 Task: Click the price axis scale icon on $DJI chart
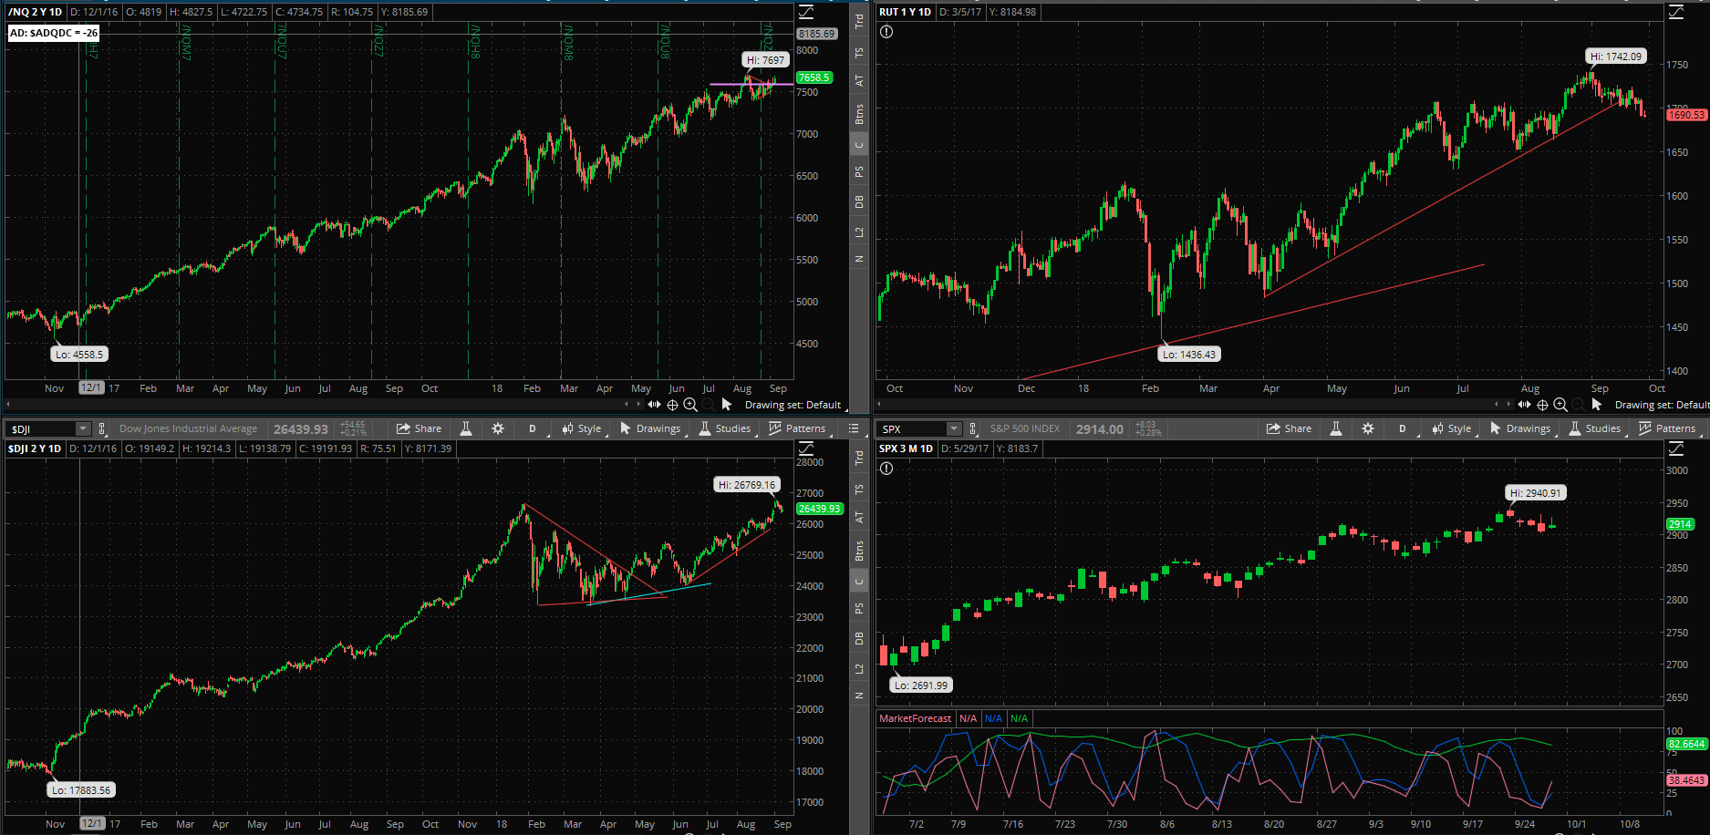coord(806,448)
